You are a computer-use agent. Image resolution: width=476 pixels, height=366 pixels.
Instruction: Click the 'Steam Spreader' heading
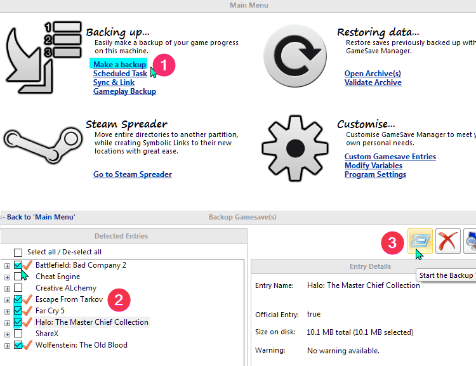(126, 124)
